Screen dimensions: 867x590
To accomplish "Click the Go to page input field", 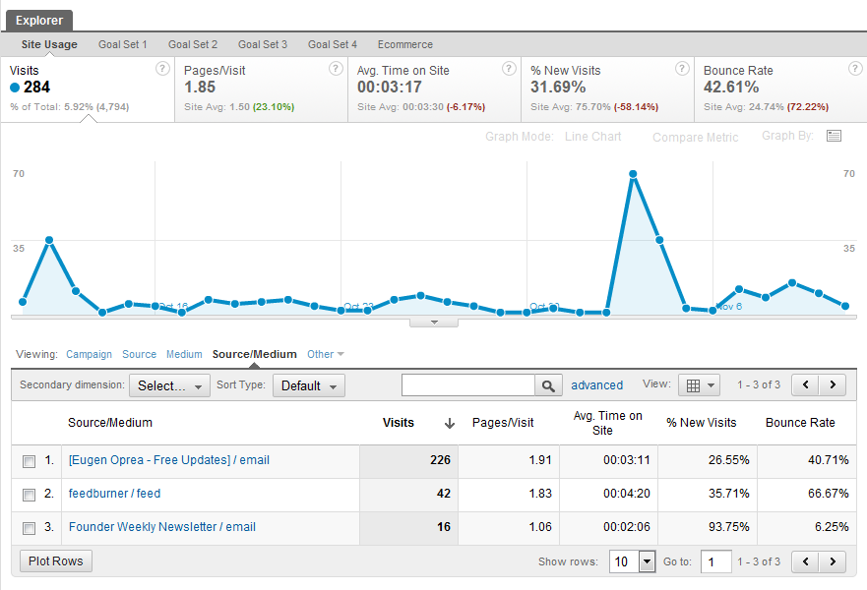I will pyautogui.click(x=715, y=561).
